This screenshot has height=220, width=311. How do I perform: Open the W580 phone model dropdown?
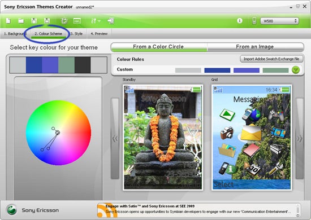point(279,21)
